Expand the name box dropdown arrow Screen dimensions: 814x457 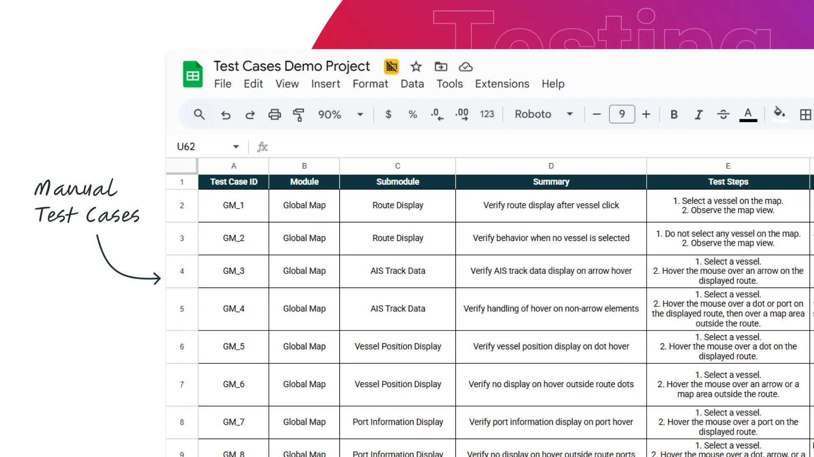click(x=236, y=147)
